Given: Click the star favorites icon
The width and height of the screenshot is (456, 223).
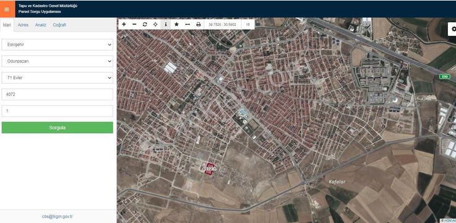Looking at the screenshot, I should 176,24.
